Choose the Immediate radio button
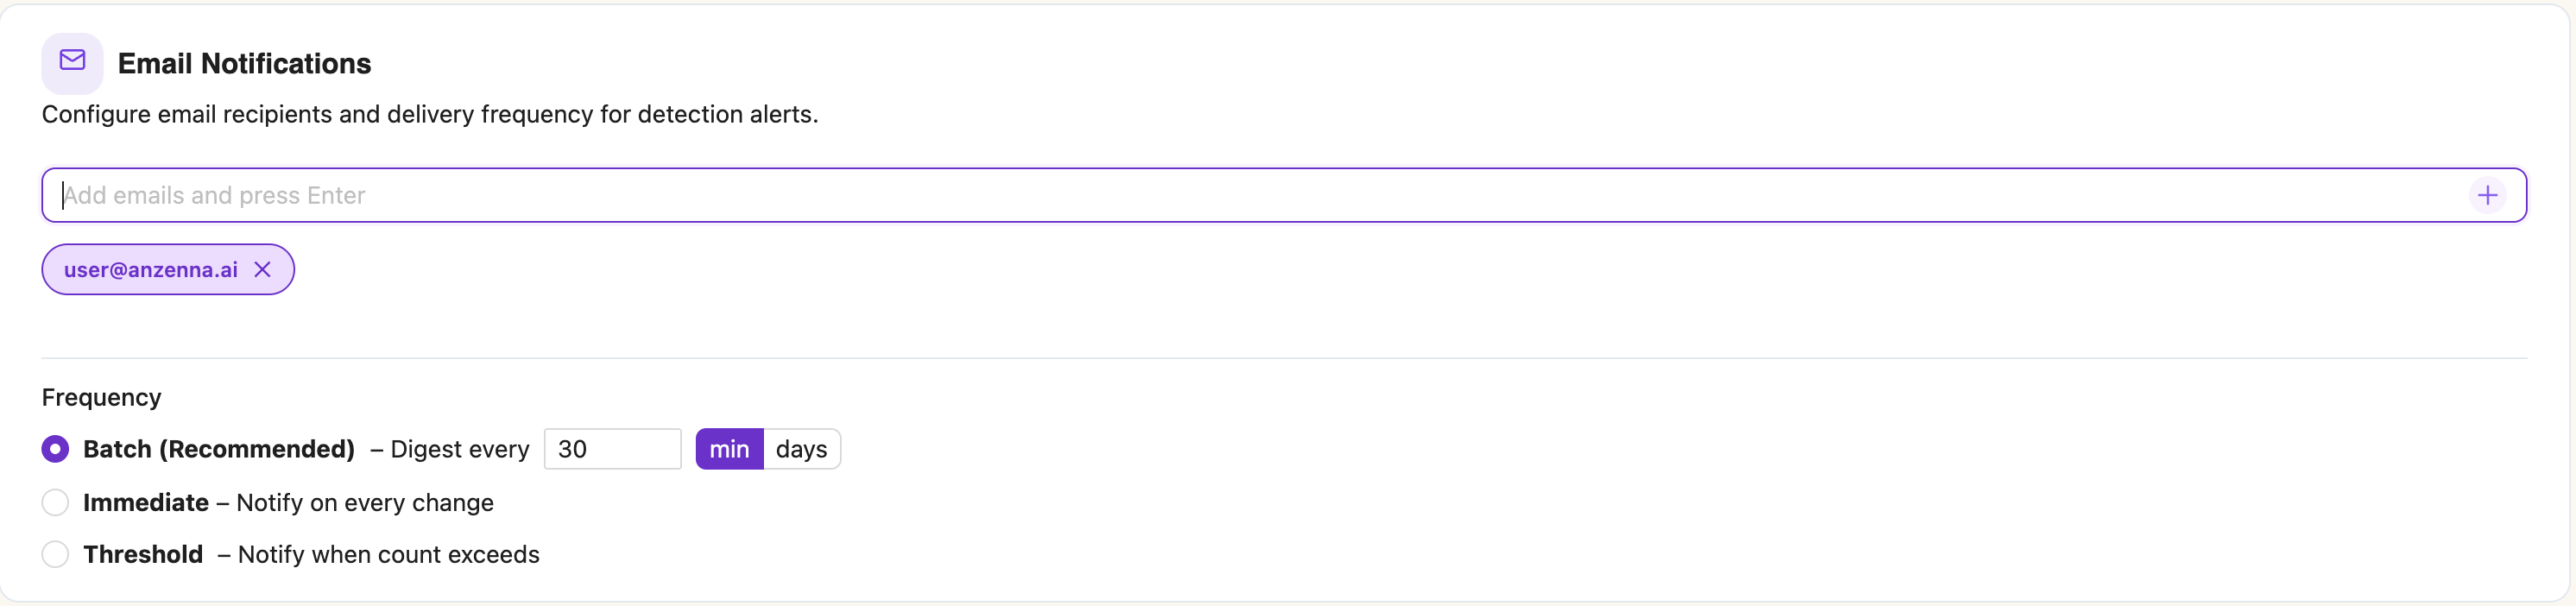Viewport: 2576px width, 606px height. [56, 502]
